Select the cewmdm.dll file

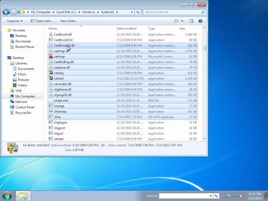(122, 84)
